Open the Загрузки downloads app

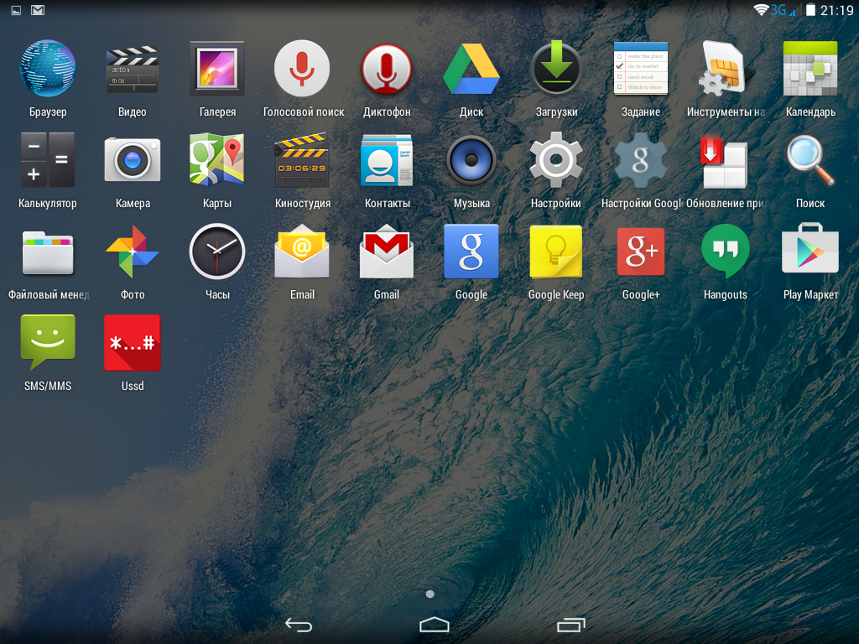coord(556,69)
